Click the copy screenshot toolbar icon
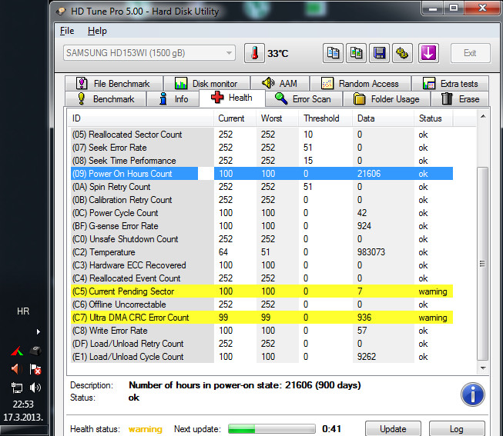The image size is (503, 436). 357,53
